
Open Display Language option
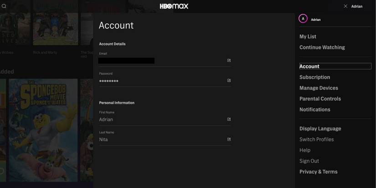(320, 129)
